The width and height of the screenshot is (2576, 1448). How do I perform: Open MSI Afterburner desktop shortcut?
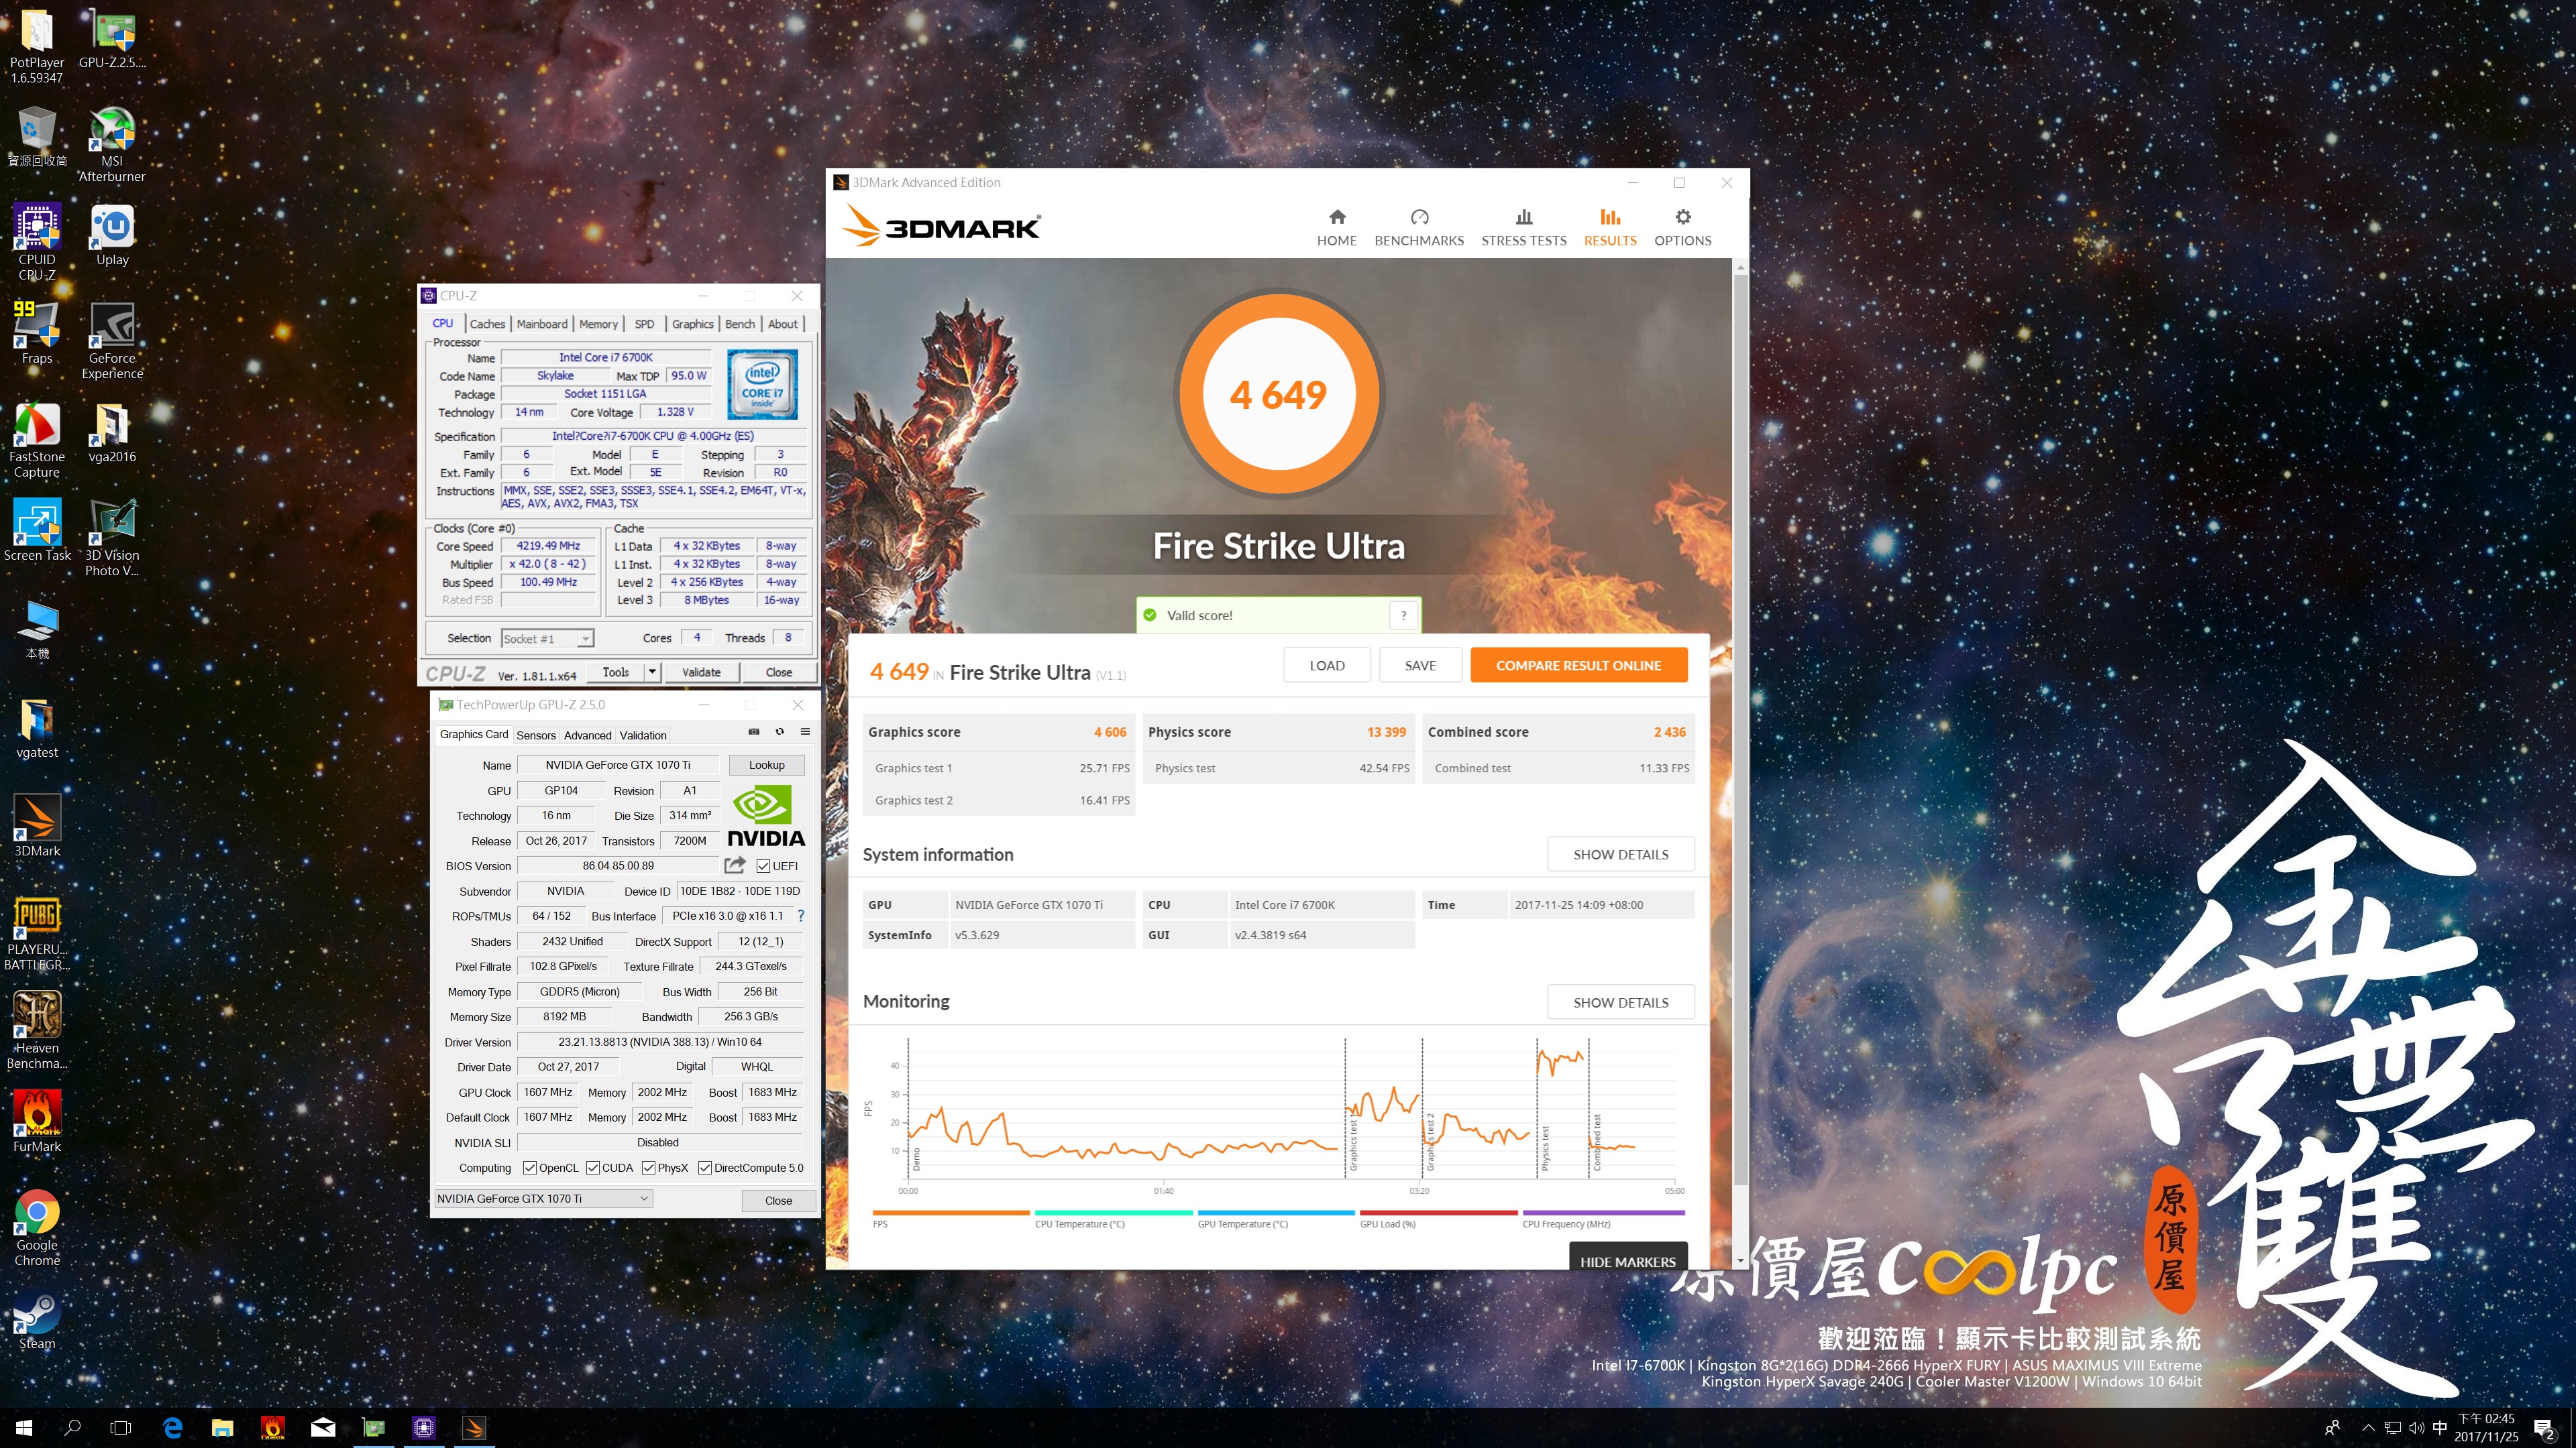coord(112,145)
